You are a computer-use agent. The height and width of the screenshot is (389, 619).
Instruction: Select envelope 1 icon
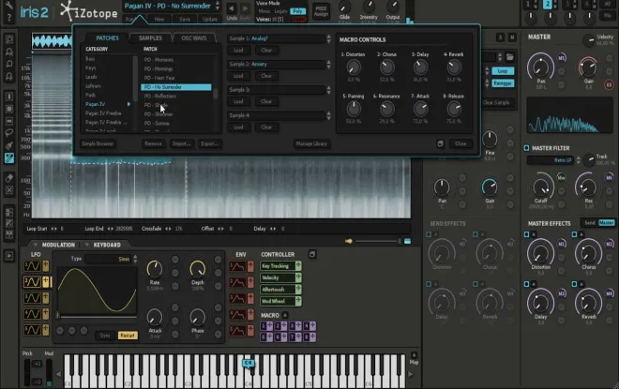[237, 267]
